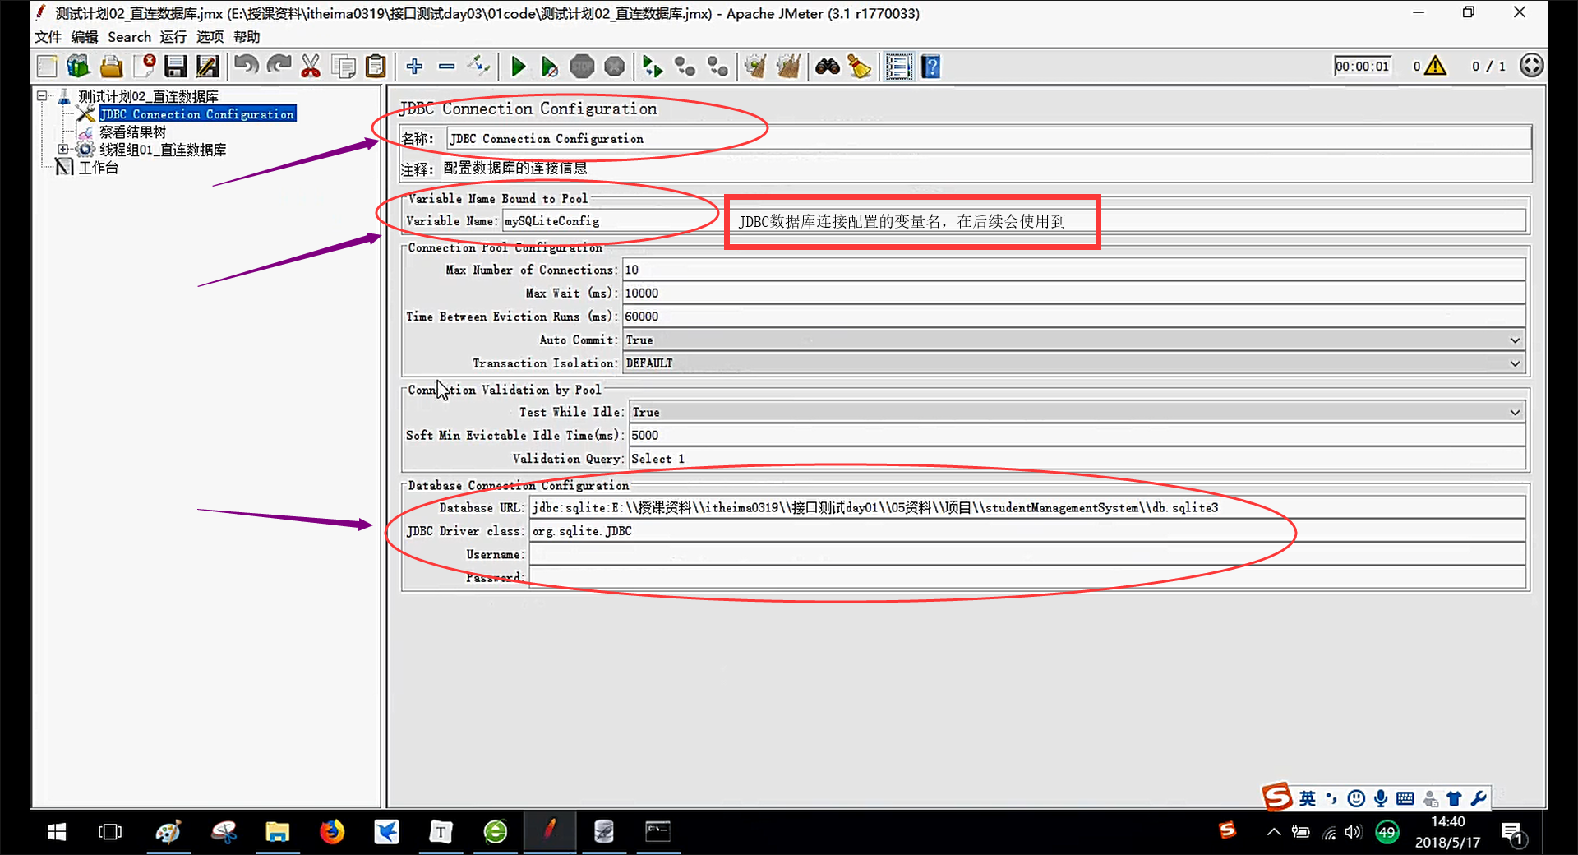Click the Max Wait (ms) field
The height and width of the screenshot is (855, 1578).
[x=1074, y=293]
